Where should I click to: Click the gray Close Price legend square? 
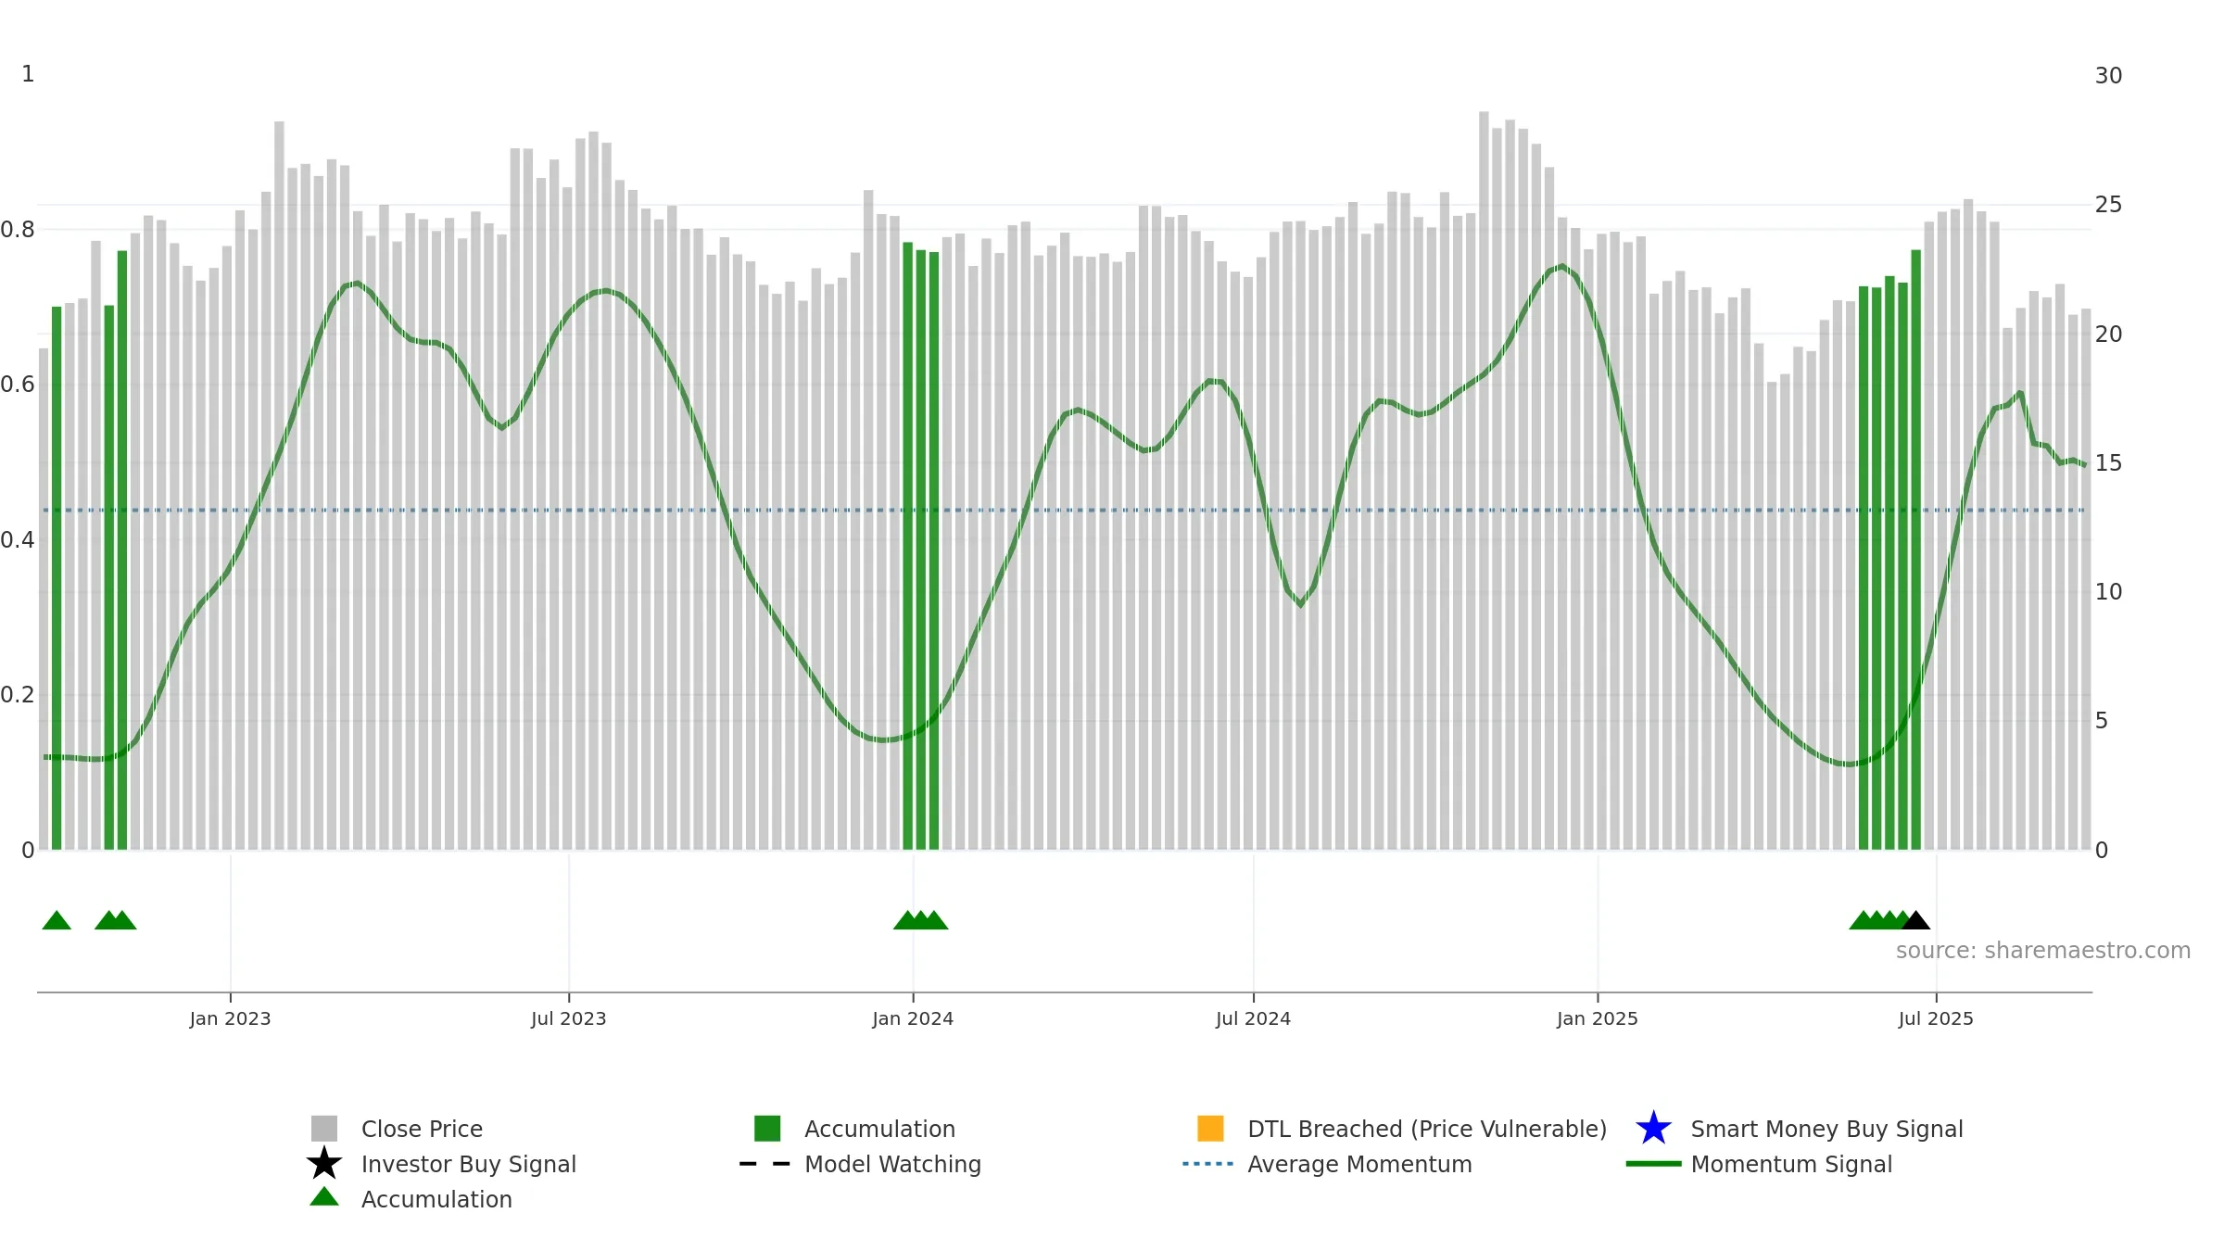324,1128
